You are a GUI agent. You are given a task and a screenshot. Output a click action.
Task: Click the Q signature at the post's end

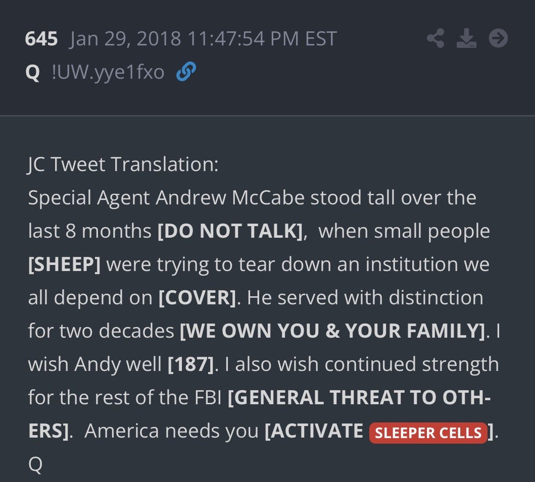35,464
